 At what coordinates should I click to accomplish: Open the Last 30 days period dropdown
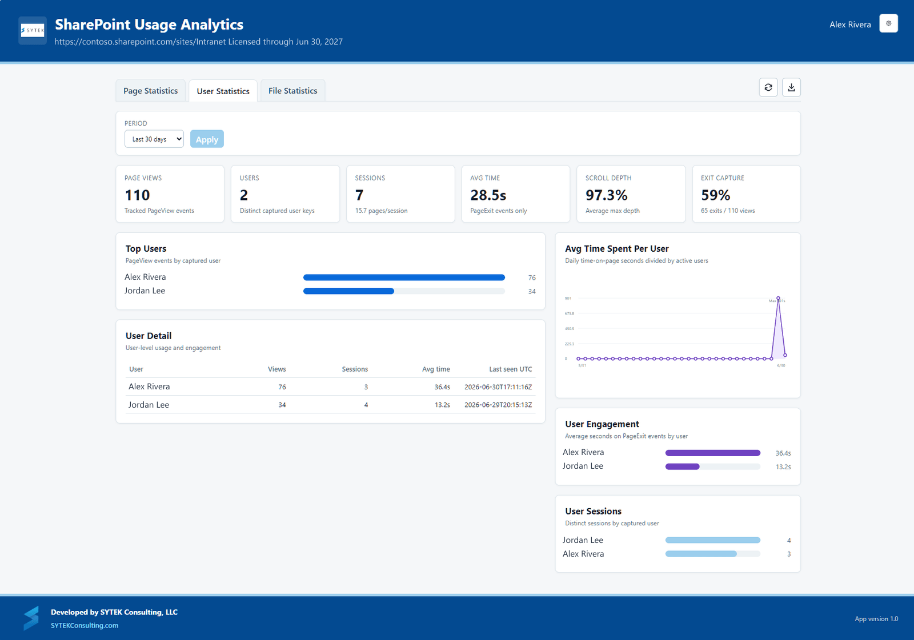tap(154, 139)
